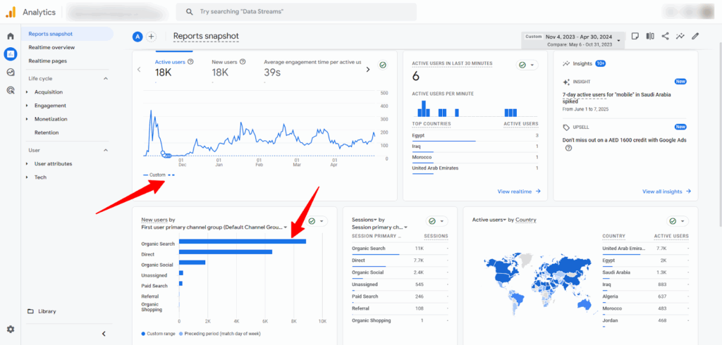Click the Add comparison plus button

click(151, 37)
